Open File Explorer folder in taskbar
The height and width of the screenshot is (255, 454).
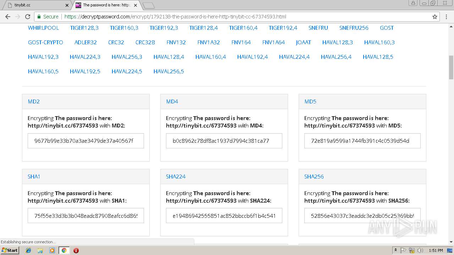pyautogui.click(x=40, y=250)
